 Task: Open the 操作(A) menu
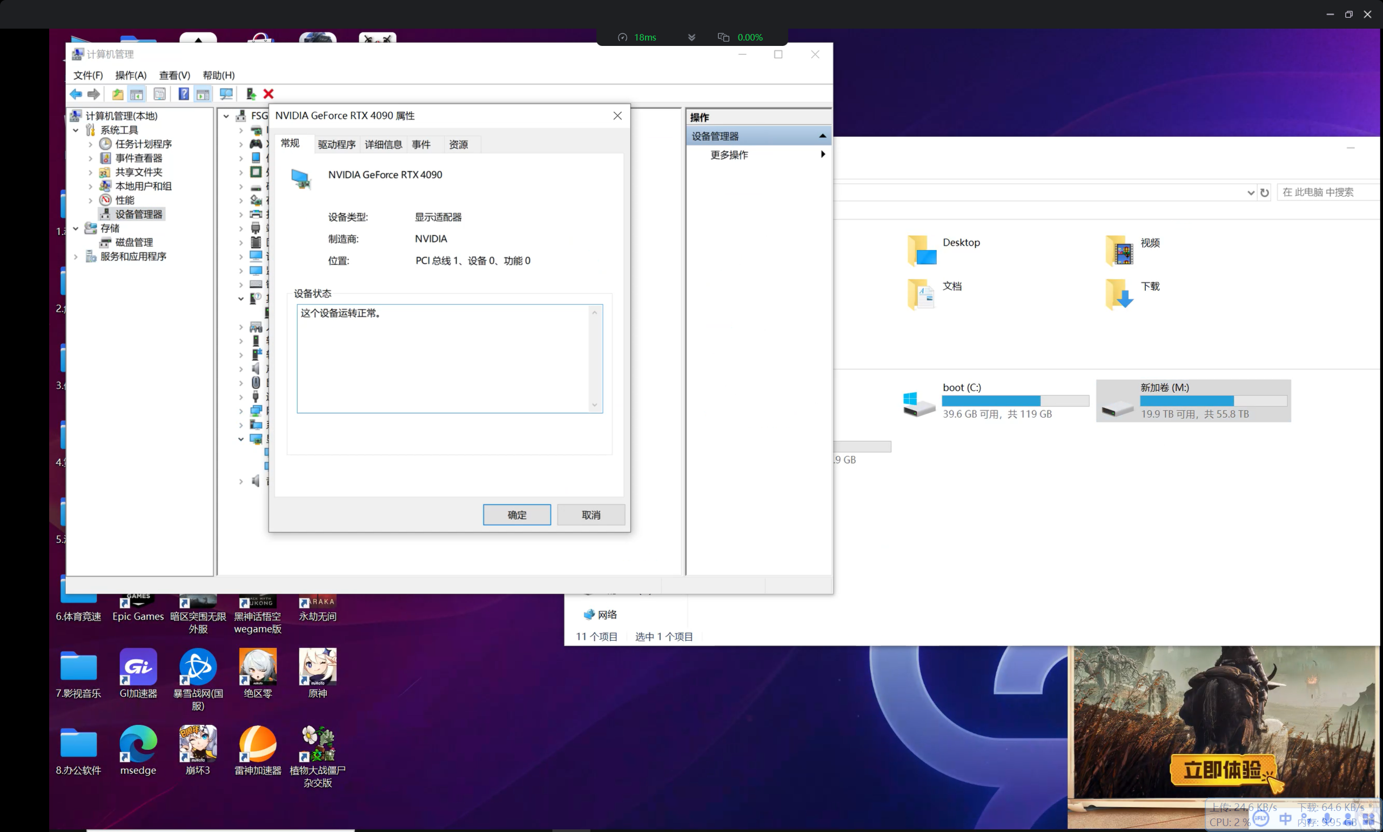tap(131, 75)
